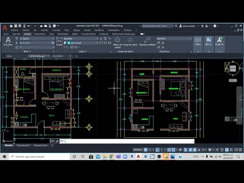
Task: Click the Undo arrow in quick access toolbar
Action: [28, 26]
